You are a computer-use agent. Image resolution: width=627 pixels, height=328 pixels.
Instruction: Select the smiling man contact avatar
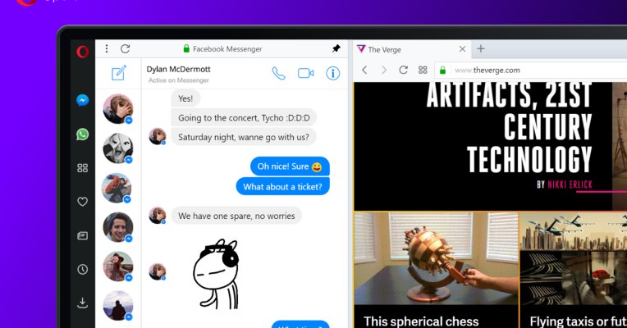118,227
